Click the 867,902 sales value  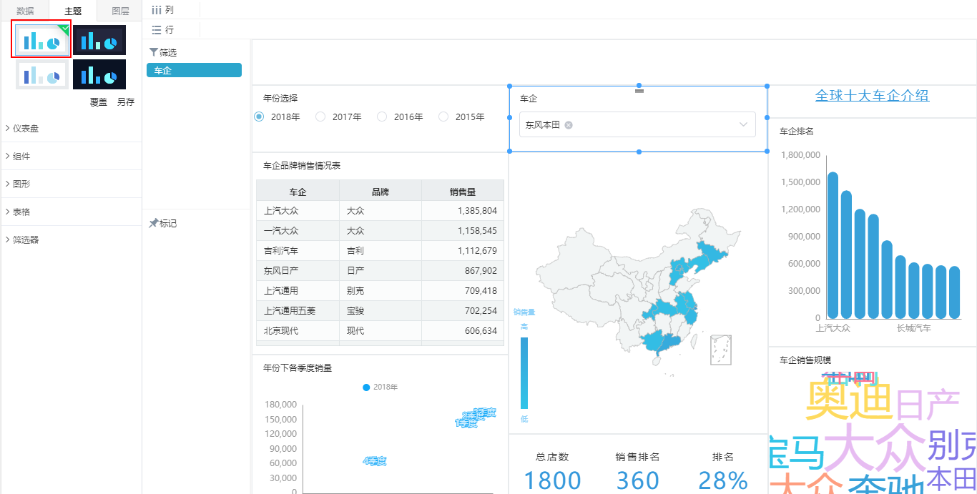click(481, 271)
